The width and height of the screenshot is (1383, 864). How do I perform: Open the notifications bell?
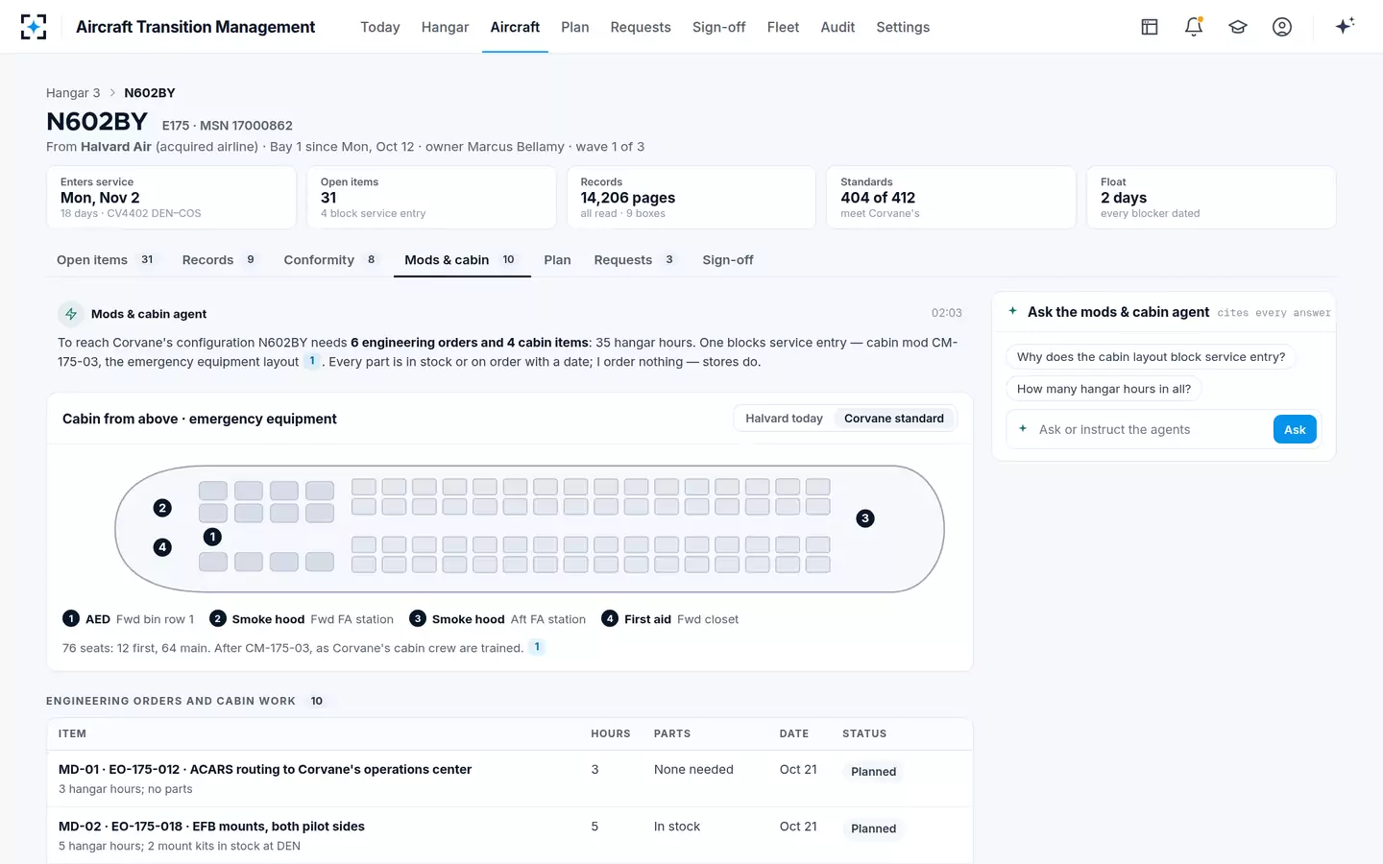[1194, 27]
